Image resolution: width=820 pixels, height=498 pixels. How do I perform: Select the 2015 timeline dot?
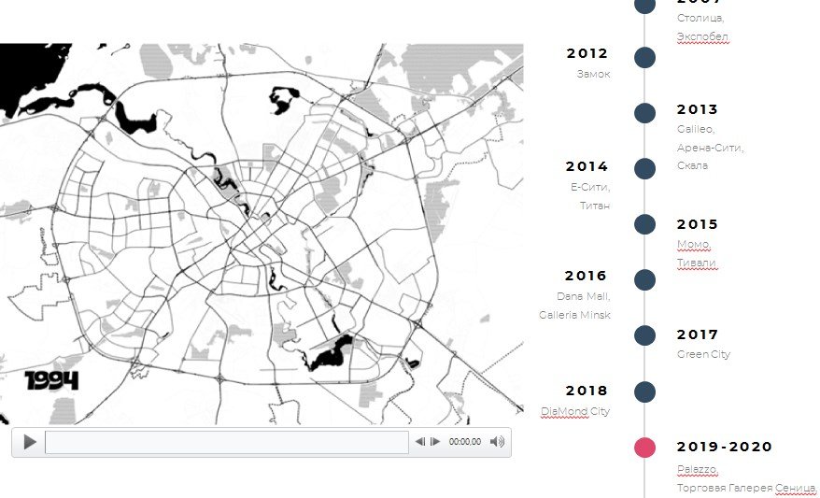pyautogui.click(x=644, y=224)
